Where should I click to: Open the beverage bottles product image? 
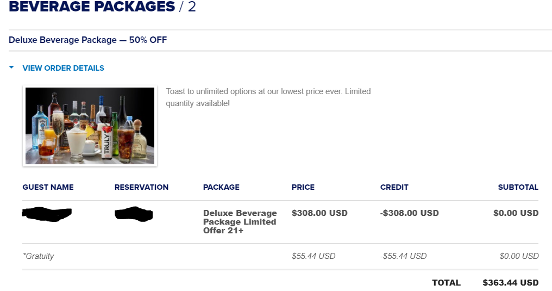coord(90,126)
